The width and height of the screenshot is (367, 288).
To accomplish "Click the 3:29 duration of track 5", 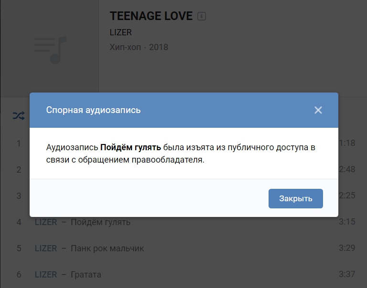I will coord(347,248).
